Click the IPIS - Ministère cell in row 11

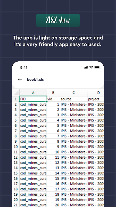coord(73,152)
